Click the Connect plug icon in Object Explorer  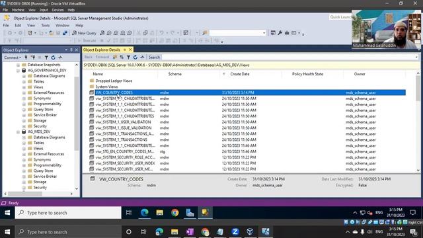26,58
